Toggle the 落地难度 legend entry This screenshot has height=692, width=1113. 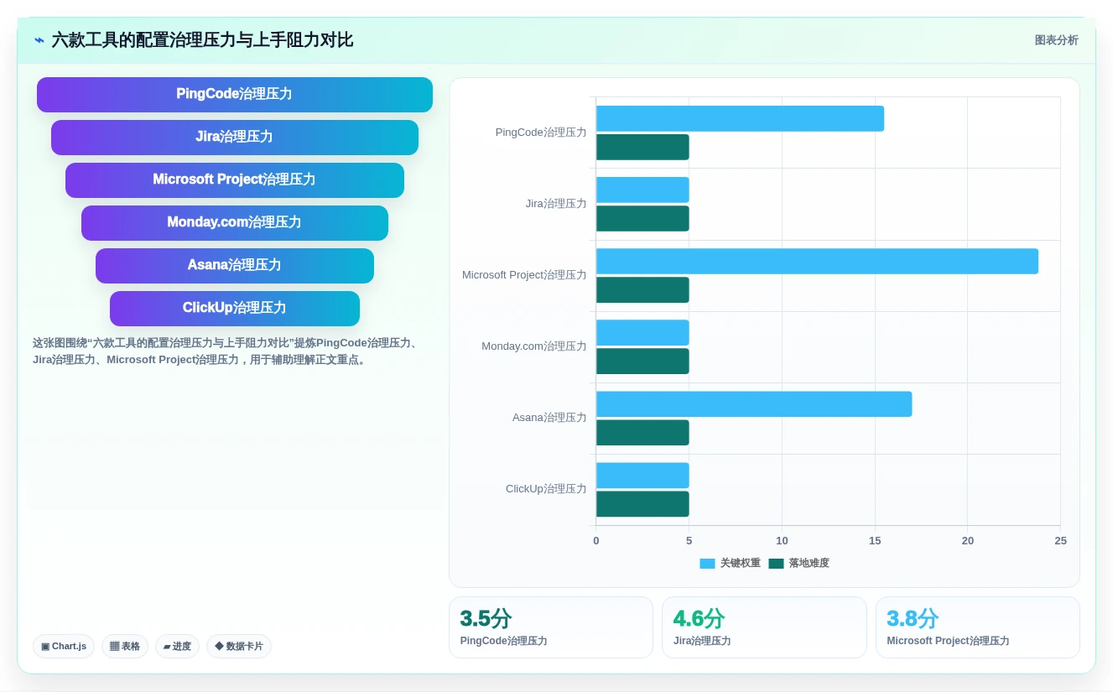[x=798, y=564]
